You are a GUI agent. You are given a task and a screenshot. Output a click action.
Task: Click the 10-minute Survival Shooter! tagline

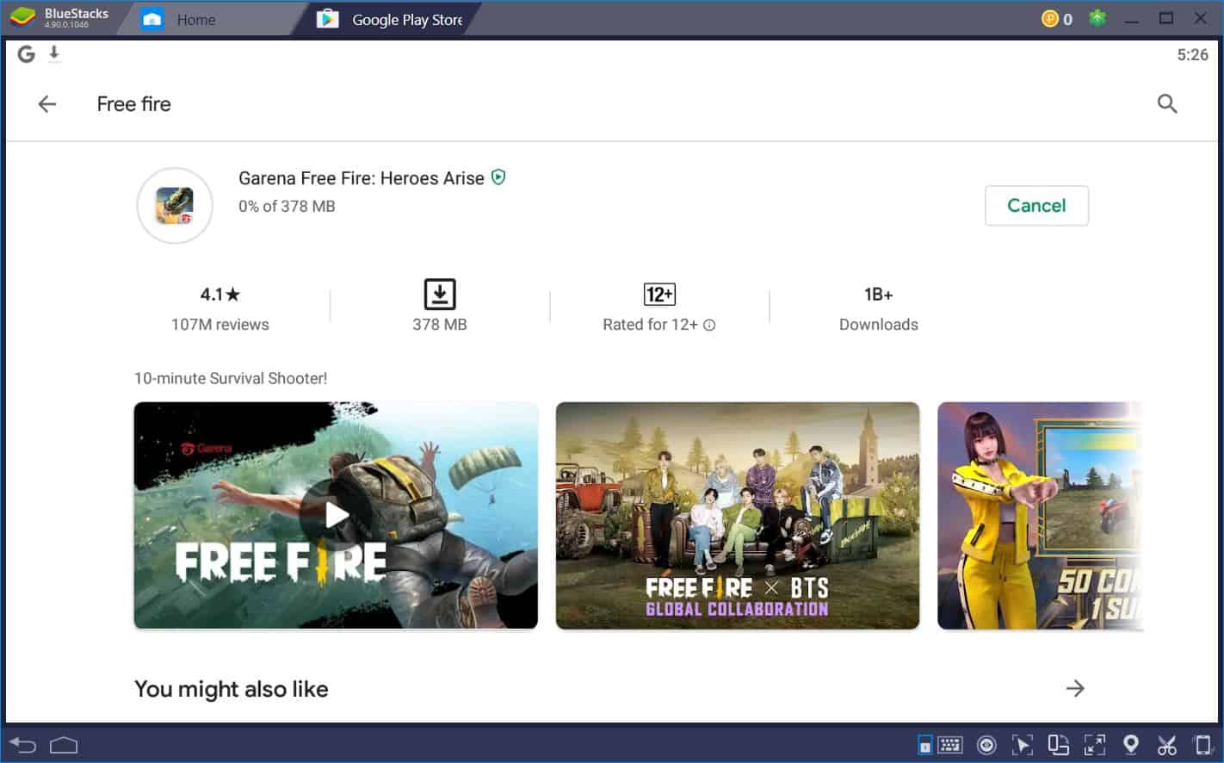click(x=231, y=378)
